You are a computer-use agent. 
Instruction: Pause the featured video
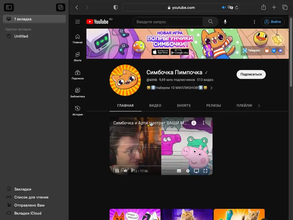117,171
